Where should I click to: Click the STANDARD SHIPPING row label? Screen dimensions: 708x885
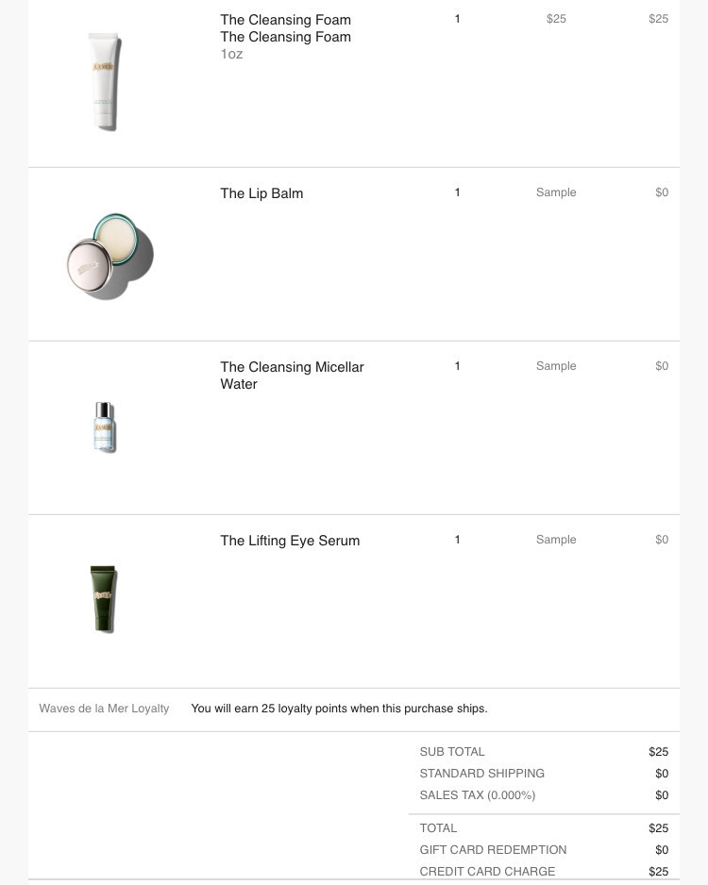pos(481,774)
